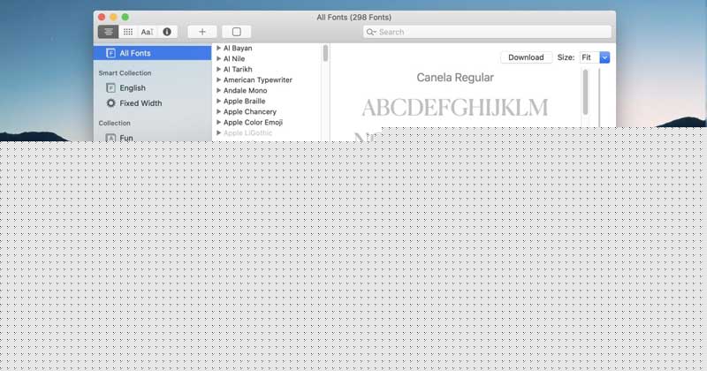Viewport: 707px width, 371px height.
Task: Select the Apple Chancery font name
Action: (x=250, y=111)
